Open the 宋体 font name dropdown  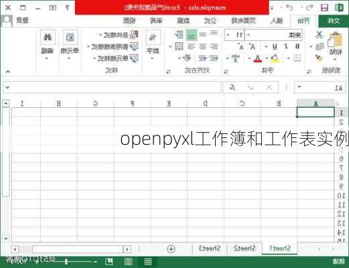pos(249,35)
